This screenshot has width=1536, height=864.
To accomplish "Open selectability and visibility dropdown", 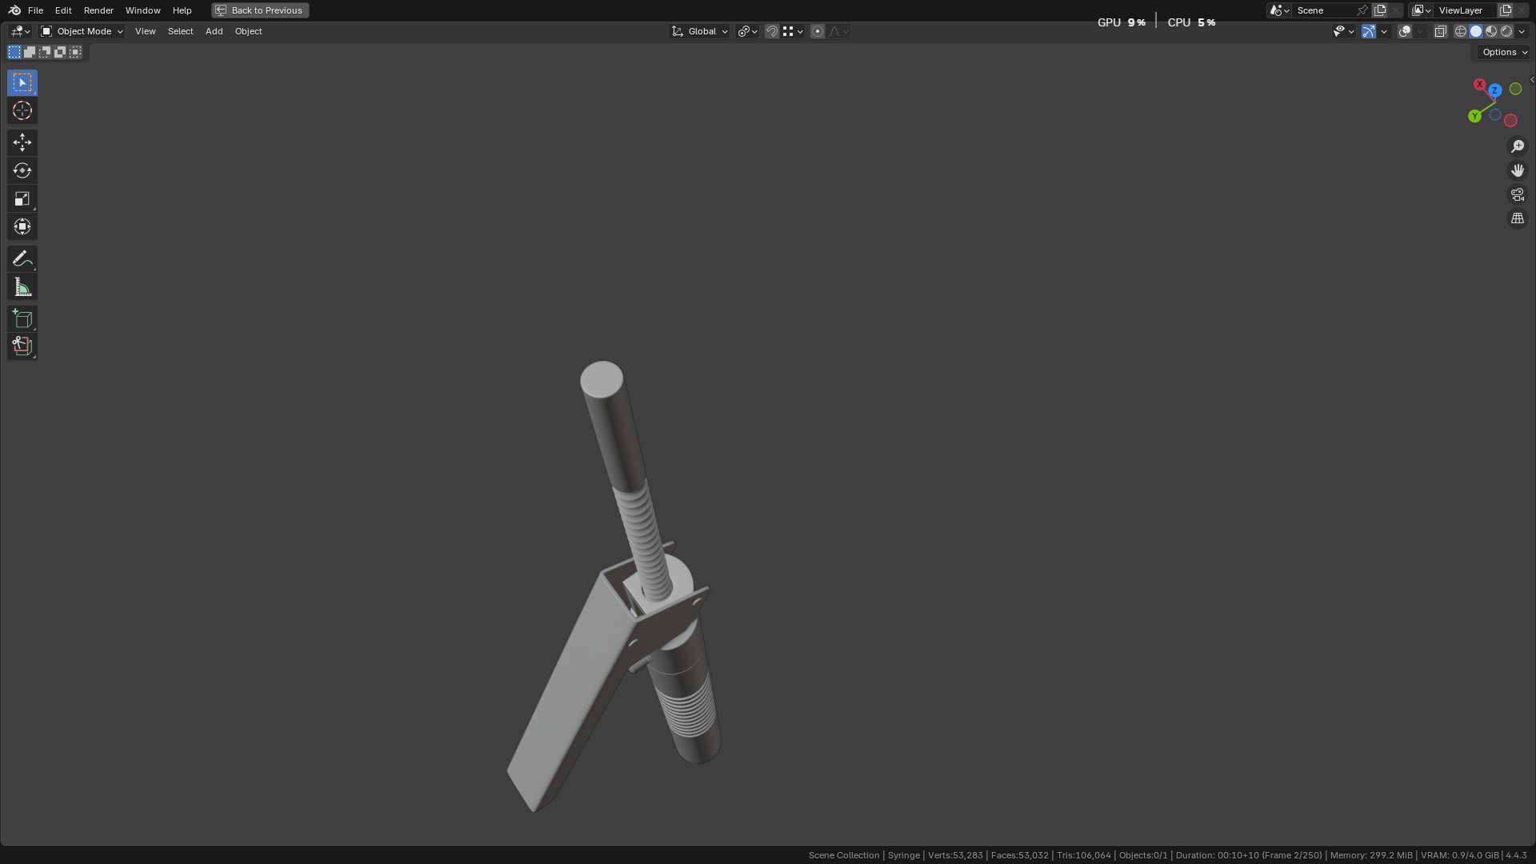I will 1344,31.
